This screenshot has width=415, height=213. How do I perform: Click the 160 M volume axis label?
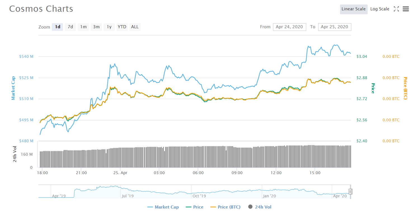27,154
